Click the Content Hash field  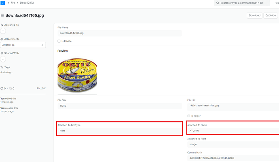233,158
